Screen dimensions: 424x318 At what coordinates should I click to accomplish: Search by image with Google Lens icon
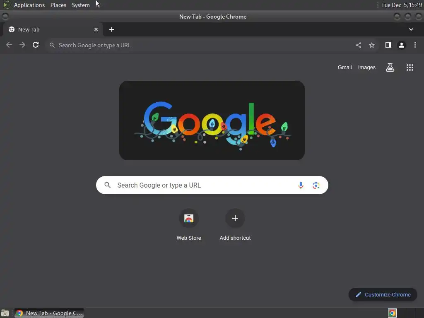point(316,185)
